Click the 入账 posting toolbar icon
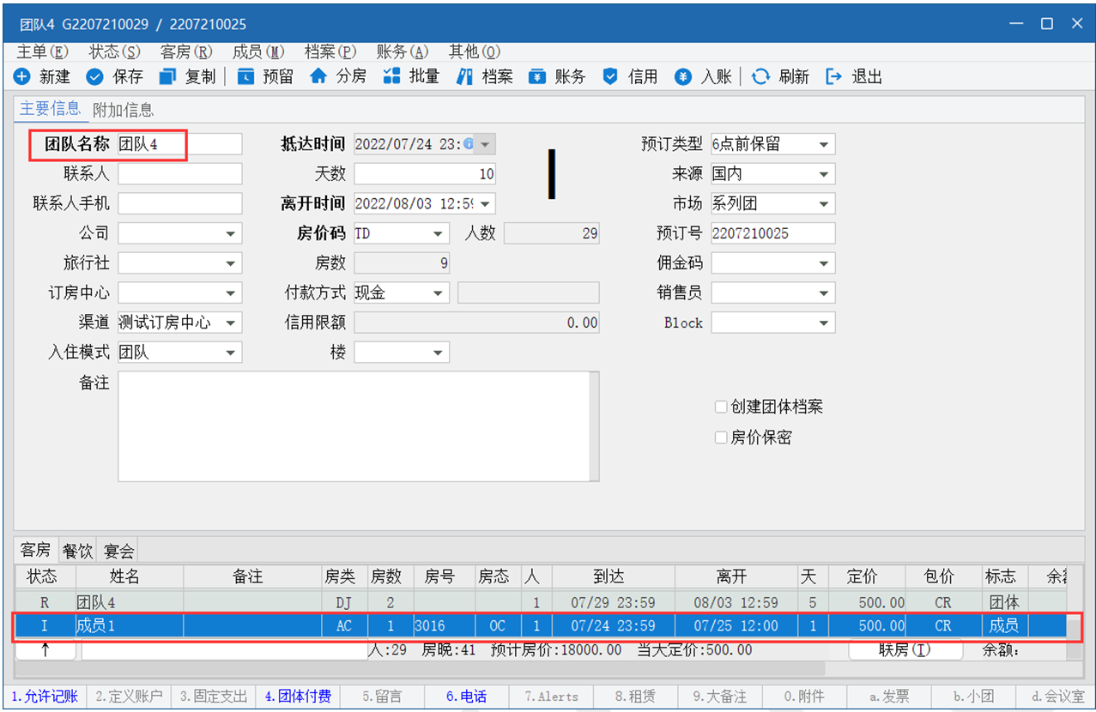Screen dimensions: 1096x712 coord(683,76)
